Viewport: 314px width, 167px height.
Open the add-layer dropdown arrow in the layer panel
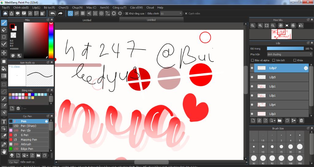pyautogui.click(x=274, y=121)
